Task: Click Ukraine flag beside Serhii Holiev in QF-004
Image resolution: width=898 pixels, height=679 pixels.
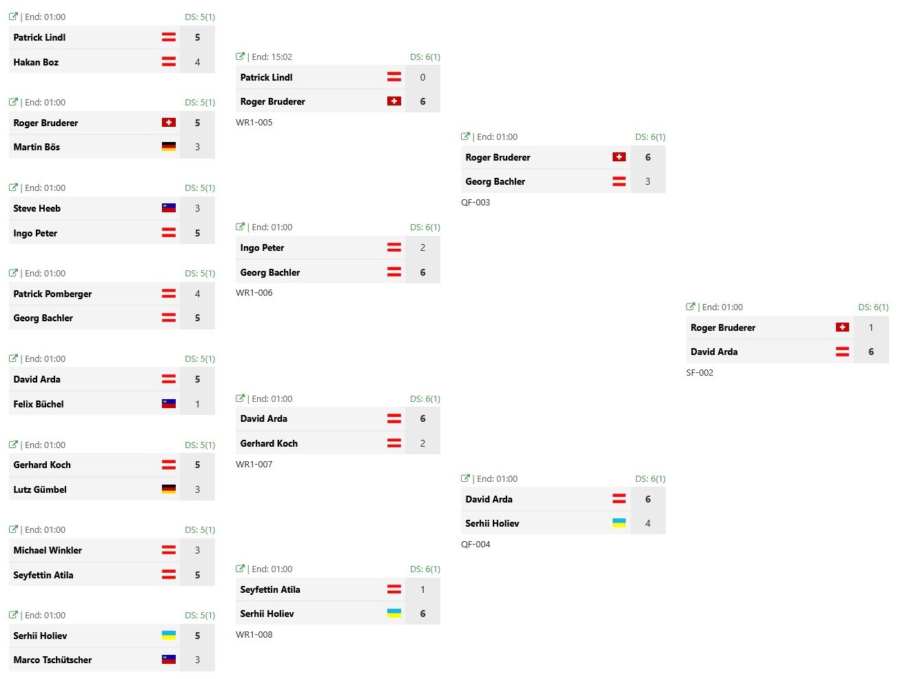Action: (x=619, y=523)
